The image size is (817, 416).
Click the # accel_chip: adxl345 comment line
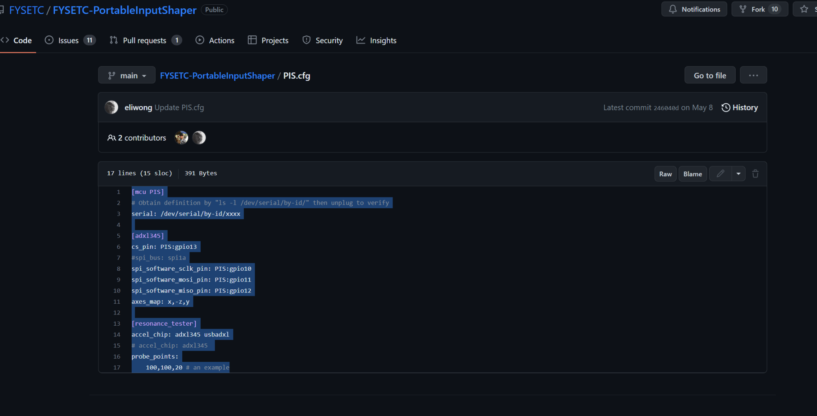(x=170, y=346)
